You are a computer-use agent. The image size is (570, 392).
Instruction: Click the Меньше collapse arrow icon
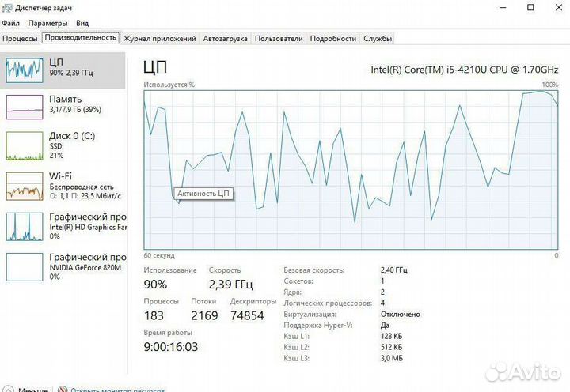coord(8,389)
